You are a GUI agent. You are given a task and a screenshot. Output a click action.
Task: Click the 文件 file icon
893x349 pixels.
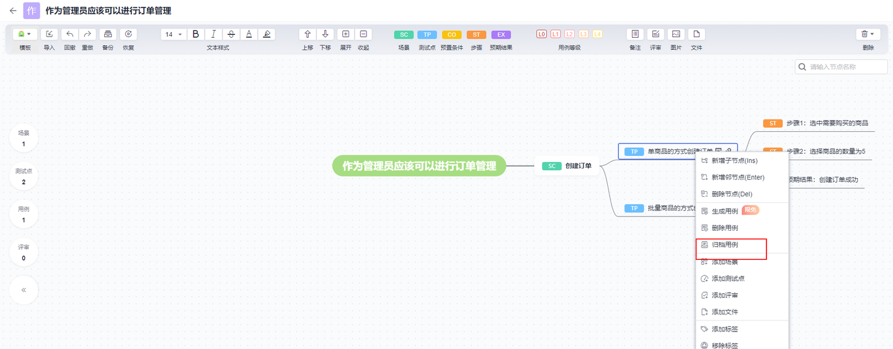point(696,34)
